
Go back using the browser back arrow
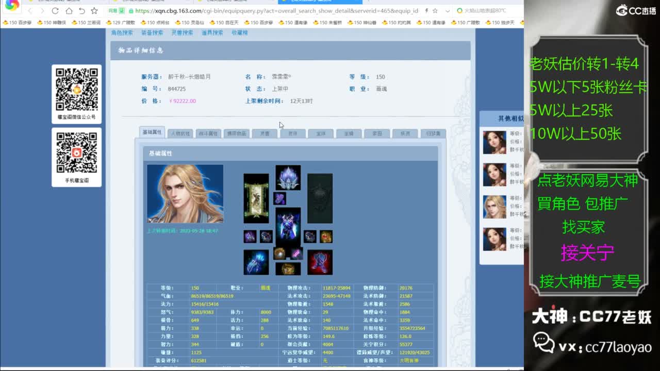tap(30, 10)
